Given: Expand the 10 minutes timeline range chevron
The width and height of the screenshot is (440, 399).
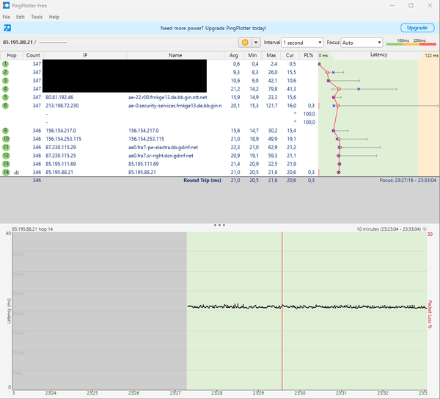Looking at the screenshot, I should coord(425,229).
